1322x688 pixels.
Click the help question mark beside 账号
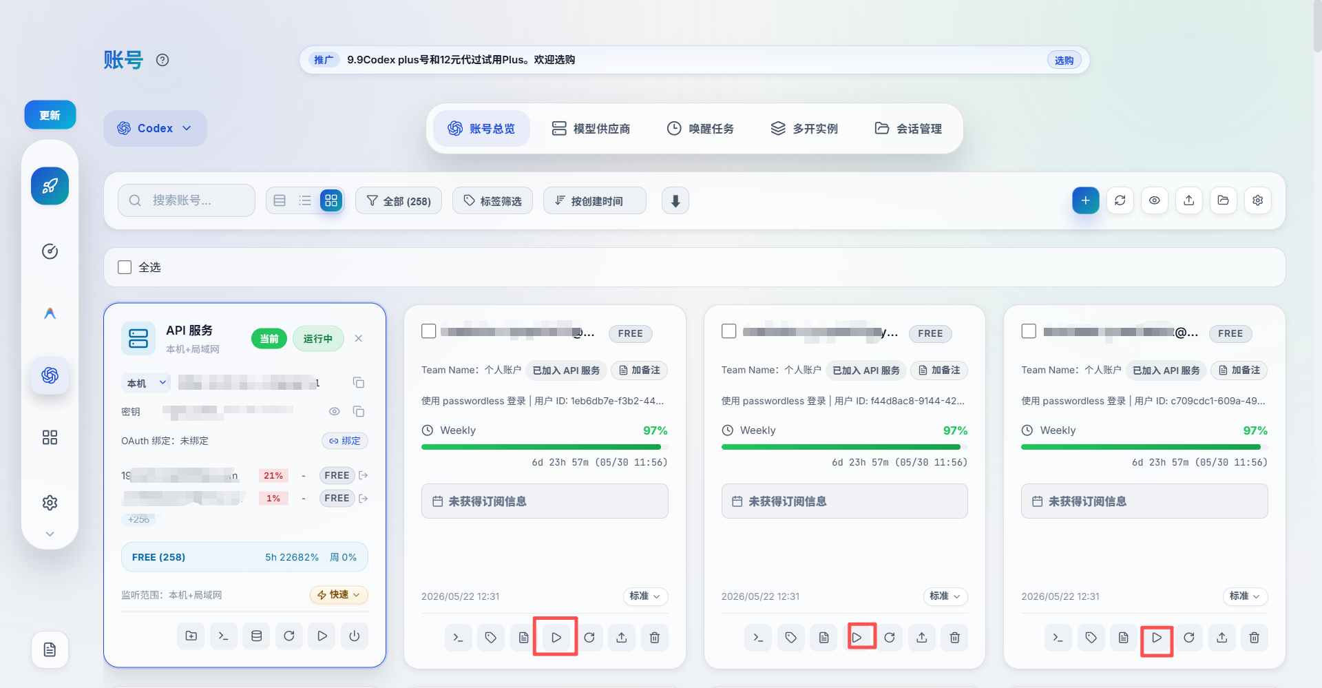(162, 60)
